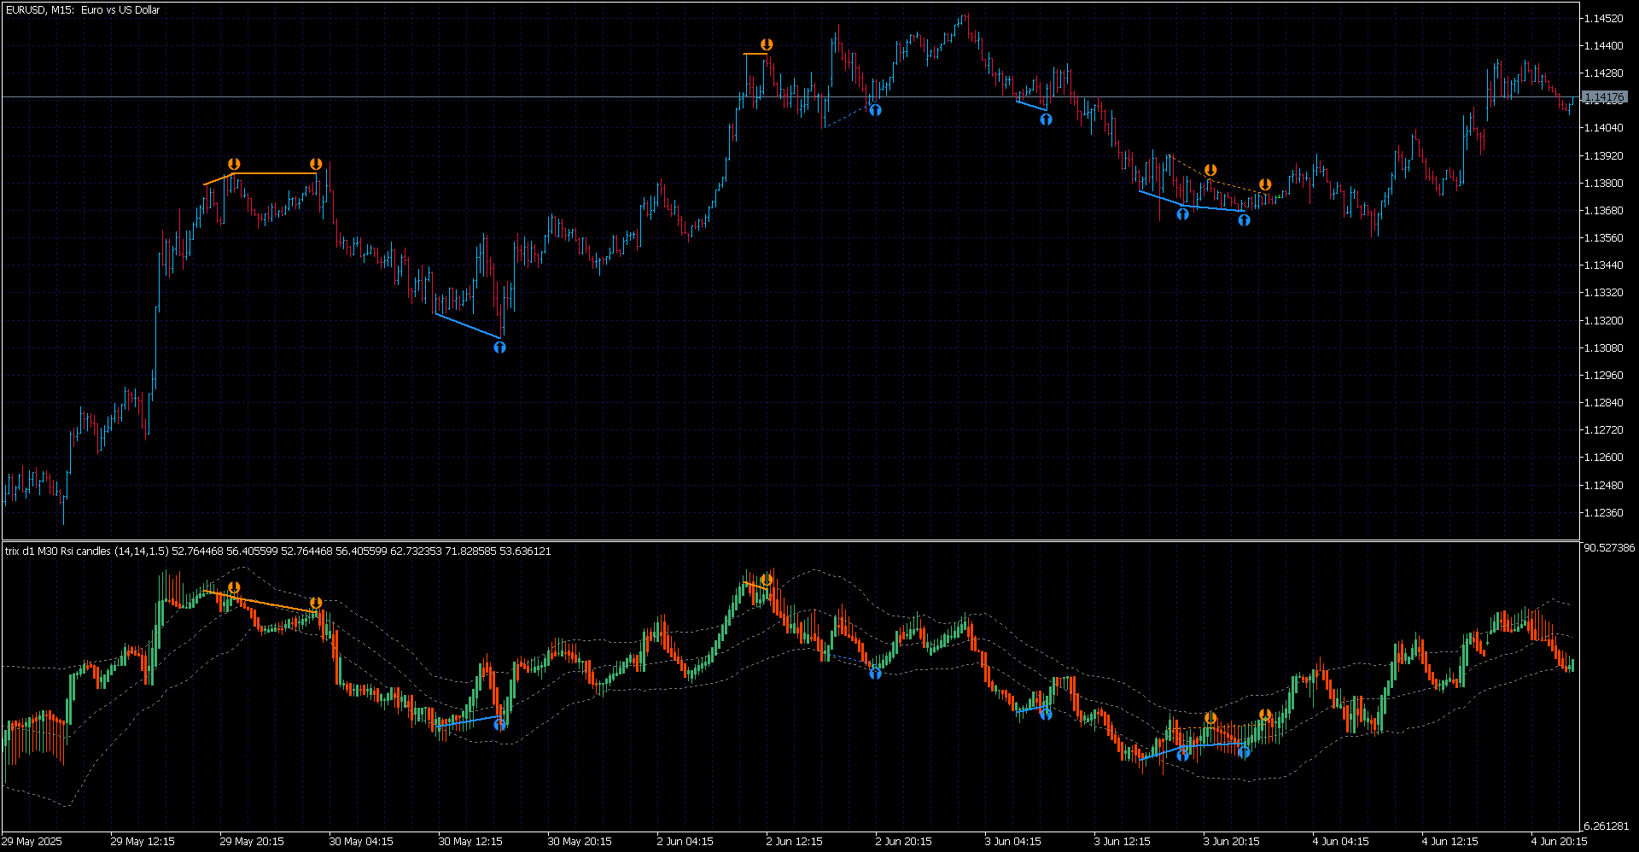Viewport: 1639px width, 852px height.
Task: Select the 1.14040 price axis label
Action: [1604, 128]
